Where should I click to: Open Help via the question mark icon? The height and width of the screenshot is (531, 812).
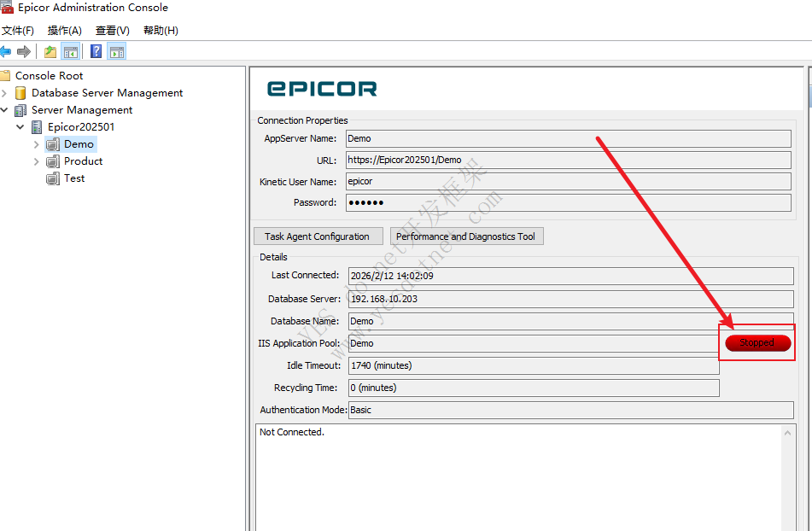coord(95,50)
